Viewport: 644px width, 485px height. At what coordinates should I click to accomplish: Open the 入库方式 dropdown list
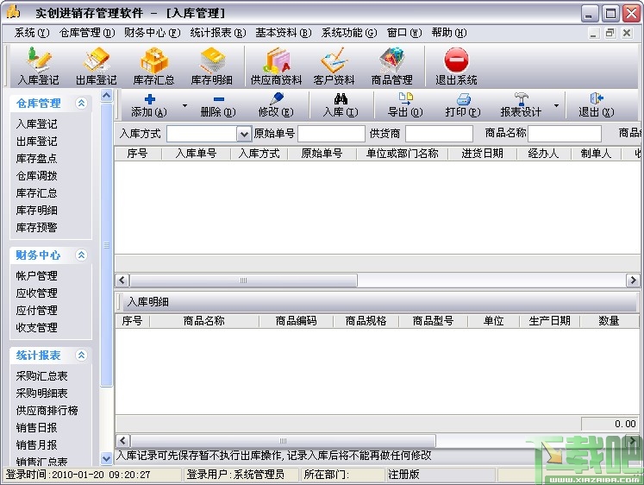coord(244,134)
